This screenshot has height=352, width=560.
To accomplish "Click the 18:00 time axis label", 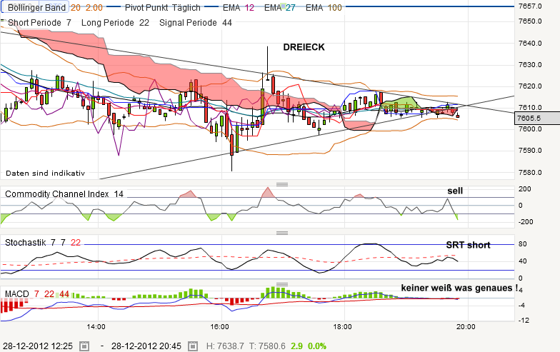I will click(343, 327).
